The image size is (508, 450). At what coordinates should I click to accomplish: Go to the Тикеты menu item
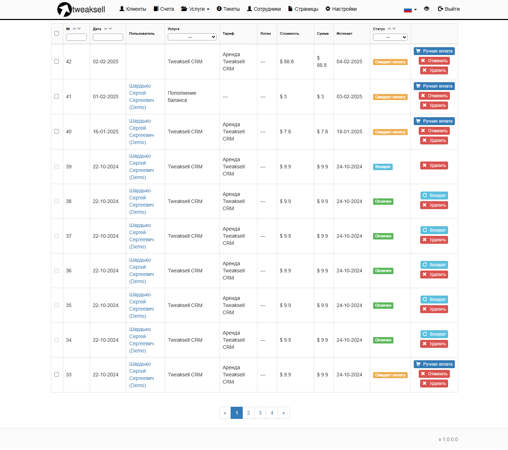click(x=228, y=9)
